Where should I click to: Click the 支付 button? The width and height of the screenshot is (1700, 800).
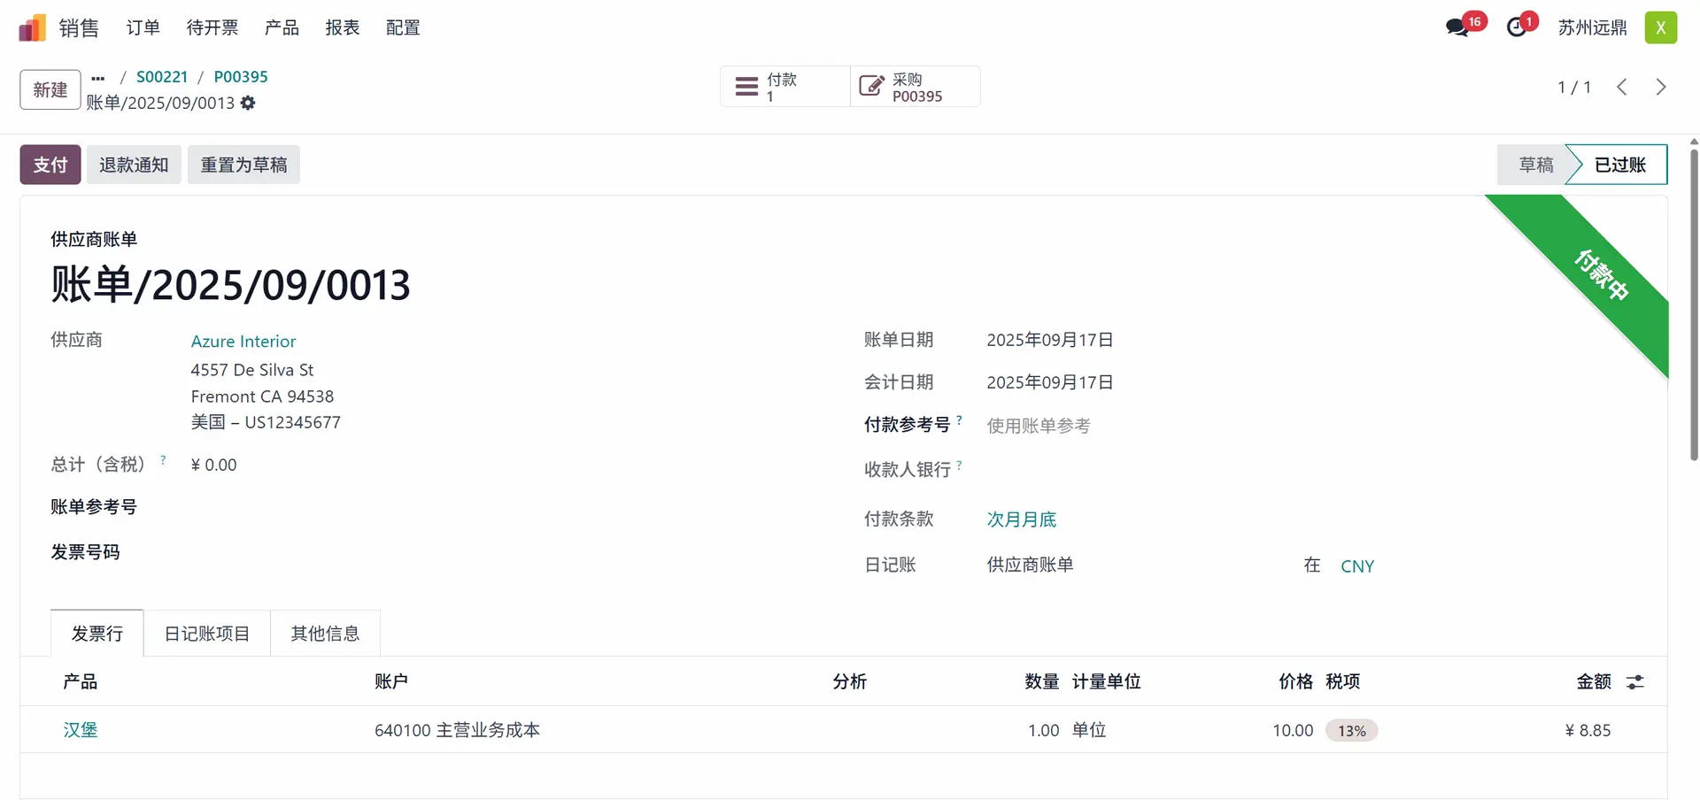point(50,165)
